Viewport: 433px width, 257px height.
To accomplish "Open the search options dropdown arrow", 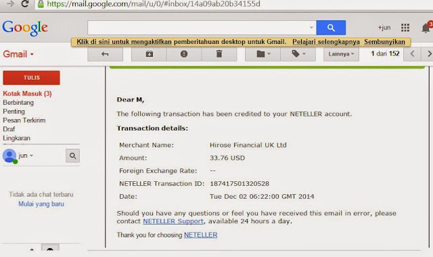I will pyautogui.click(x=311, y=28).
